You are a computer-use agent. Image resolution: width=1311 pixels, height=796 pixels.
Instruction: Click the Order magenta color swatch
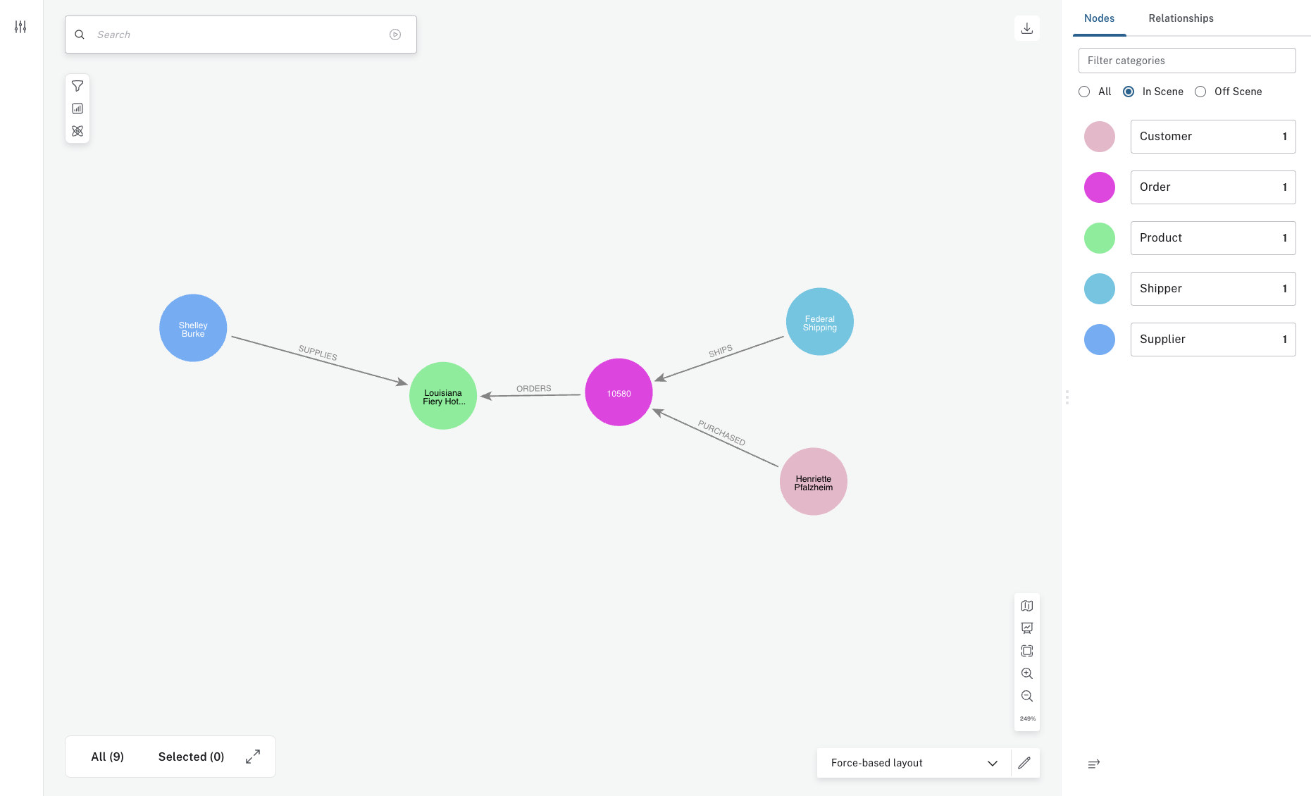(x=1099, y=187)
